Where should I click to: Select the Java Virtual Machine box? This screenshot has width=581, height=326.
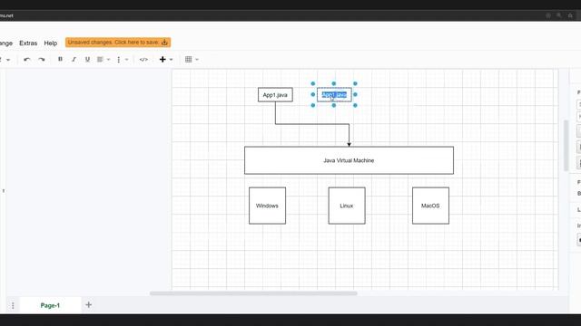(x=349, y=160)
